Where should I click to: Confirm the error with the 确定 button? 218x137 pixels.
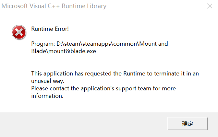coord(188,123)
